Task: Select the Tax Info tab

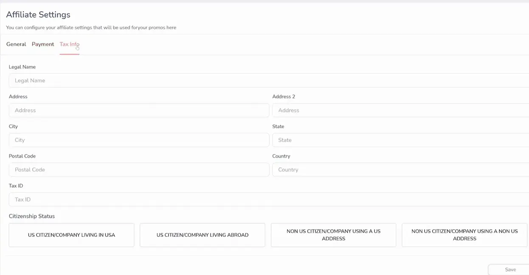Action: click(70, 44)
